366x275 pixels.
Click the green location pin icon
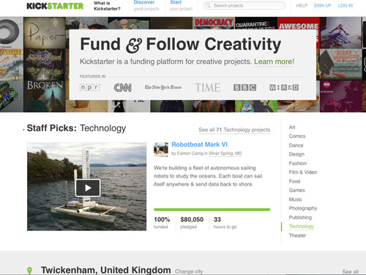pos(29,271)
